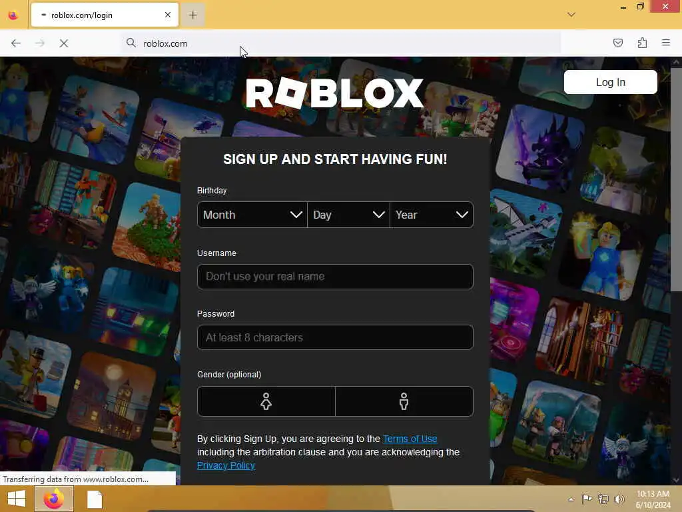Select the female gender option
682x512 pixels.
coord(266,401)
